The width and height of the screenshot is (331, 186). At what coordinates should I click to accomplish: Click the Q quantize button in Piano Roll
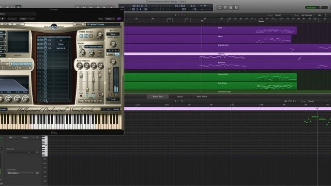pos(38,137)
